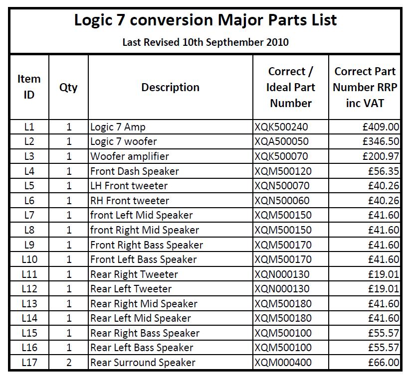Screen dimensions: 412x380
Task: Select part number XQA500050 cell
Action: (291, 142)
